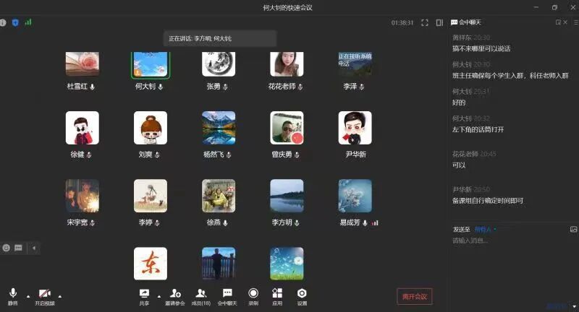Screen dimensions: 579x312
Task: Click 徐健's microphone icon
Action: [89, 155]
